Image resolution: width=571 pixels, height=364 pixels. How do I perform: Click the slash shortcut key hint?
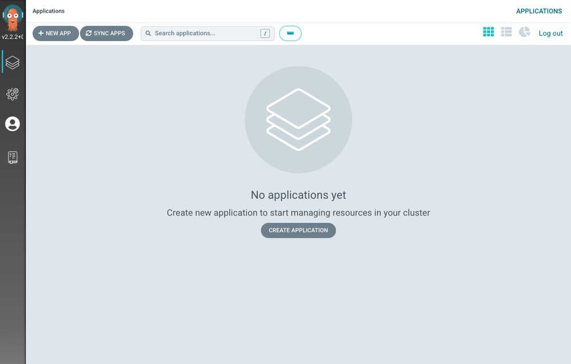(265, 34)
